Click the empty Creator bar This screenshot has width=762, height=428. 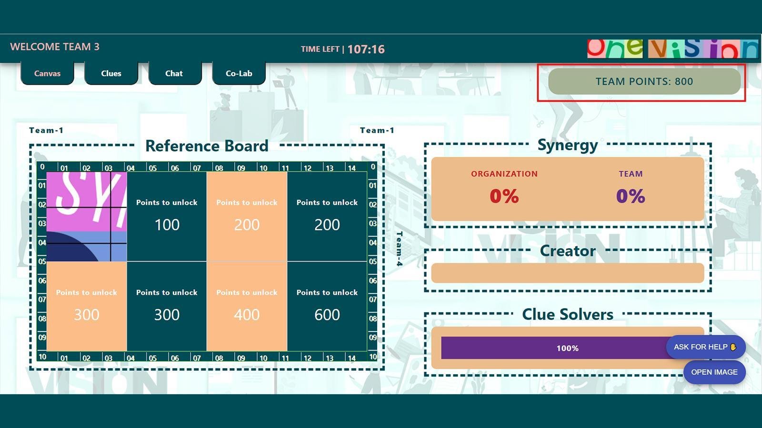pyautogui.click(x=567, y=273)
